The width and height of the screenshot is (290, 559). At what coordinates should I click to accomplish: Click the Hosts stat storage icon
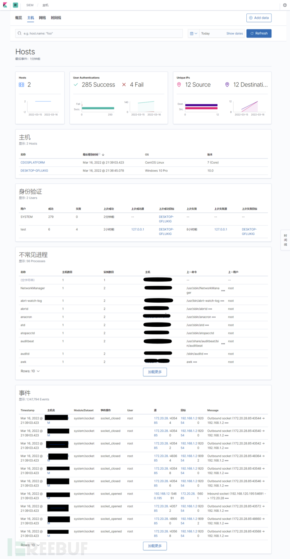pyautogui.click(x=21, y=85)
